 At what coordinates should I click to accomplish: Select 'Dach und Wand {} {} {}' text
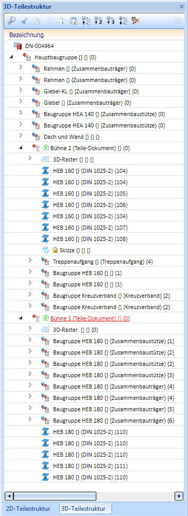click(x=72, y=137)
